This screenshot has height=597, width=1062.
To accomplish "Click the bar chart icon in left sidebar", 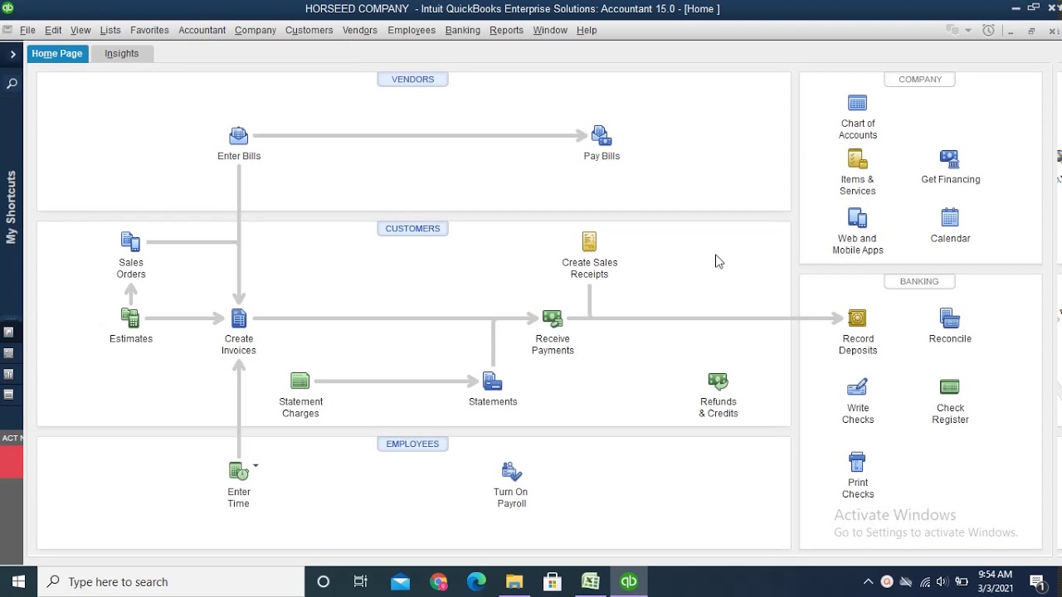I will (8, 374).
